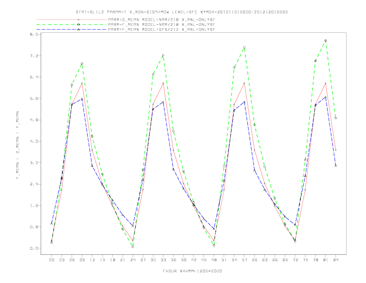Viewport: 366px width, 283px height.
Task: Click the blue triangle data point at hour 21
Action: [122, 215]
